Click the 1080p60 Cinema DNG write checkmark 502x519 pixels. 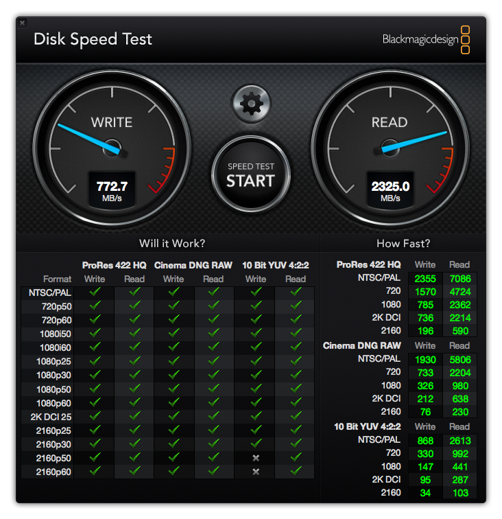(x=174, y=402)
